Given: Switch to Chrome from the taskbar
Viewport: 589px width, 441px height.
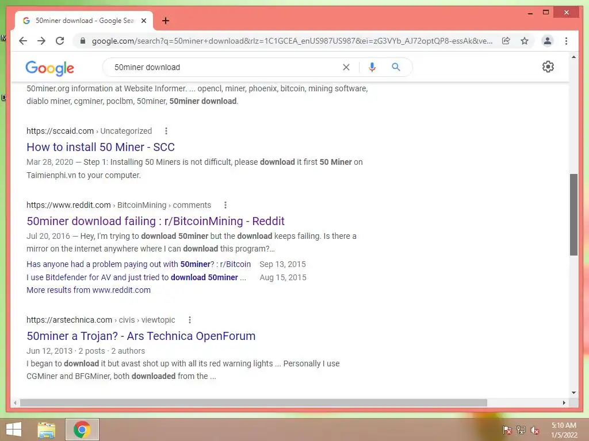Looking at the screenshot, I should (82, 430).
